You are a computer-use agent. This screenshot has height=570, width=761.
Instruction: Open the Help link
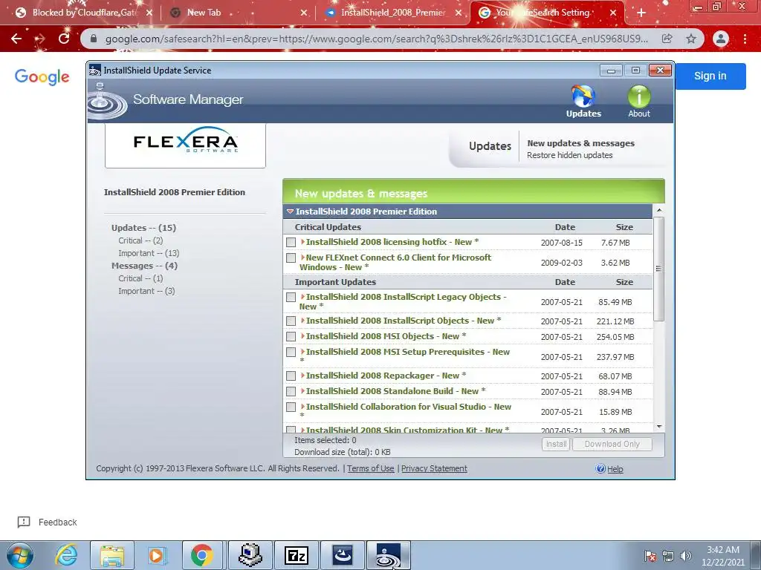pos(615,469)
